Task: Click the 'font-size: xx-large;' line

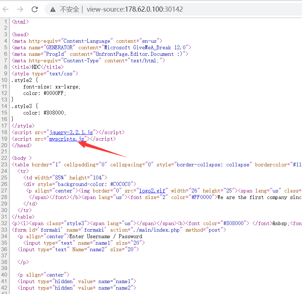Action: pyautogui.click(x=52, y=87)
